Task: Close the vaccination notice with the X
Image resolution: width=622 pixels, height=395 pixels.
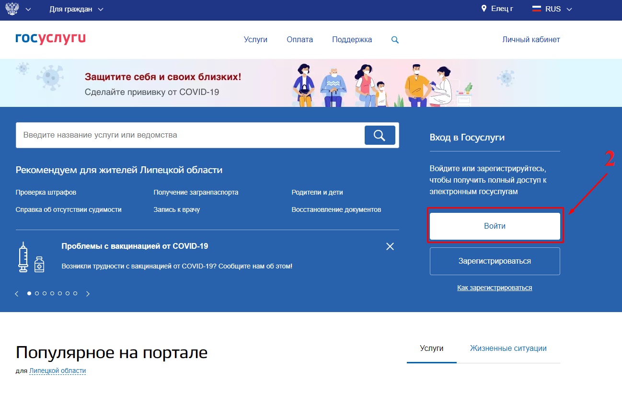Action: [x=390, y=246]
